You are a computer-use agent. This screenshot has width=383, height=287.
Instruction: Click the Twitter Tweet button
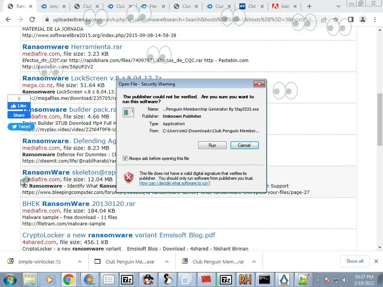tap(21, 127)
